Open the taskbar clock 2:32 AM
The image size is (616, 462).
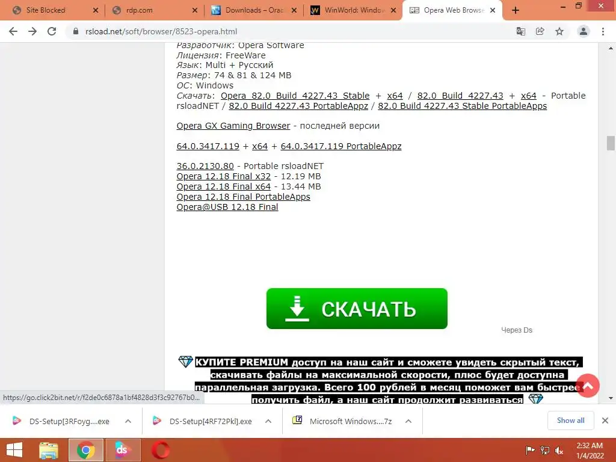590,451
